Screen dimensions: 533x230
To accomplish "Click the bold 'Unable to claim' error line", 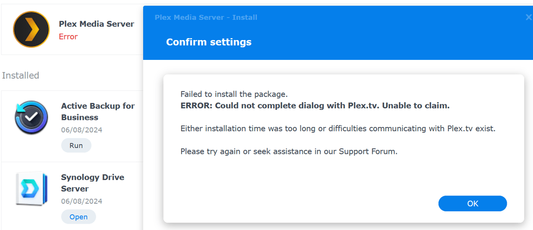I will (x=315, y=105).
